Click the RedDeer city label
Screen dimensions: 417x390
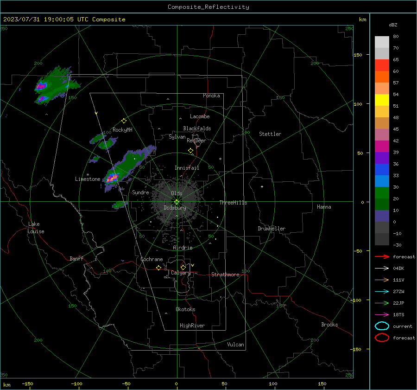pos(196,141)
